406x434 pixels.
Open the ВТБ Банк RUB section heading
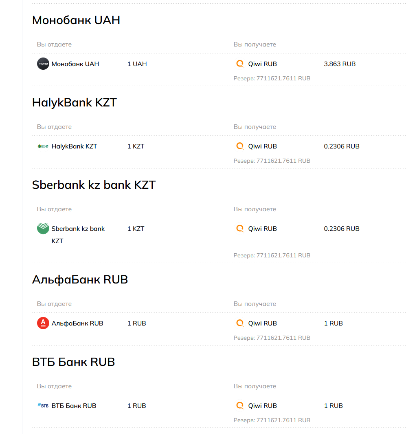coord(73,362)
